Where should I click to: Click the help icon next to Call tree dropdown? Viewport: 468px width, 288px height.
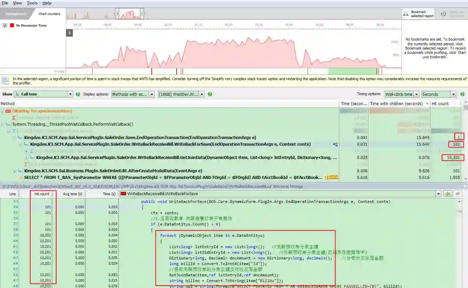click(x=78, y=94)
